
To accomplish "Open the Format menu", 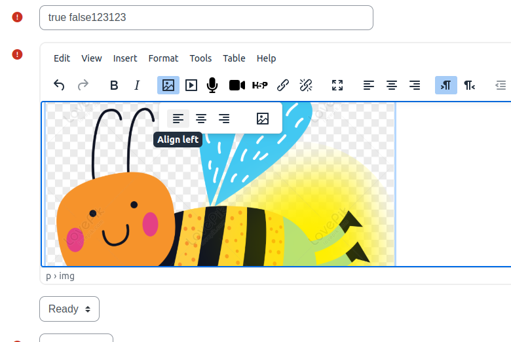I will tap(163, 58).
